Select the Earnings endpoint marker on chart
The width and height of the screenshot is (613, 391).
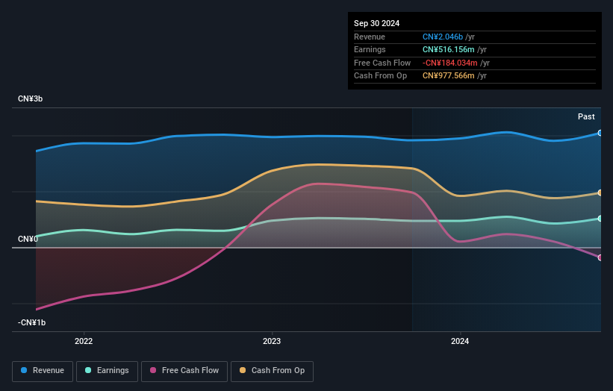coord(600,219)
